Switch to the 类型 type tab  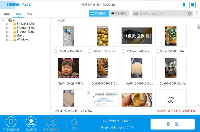[7, 14]
